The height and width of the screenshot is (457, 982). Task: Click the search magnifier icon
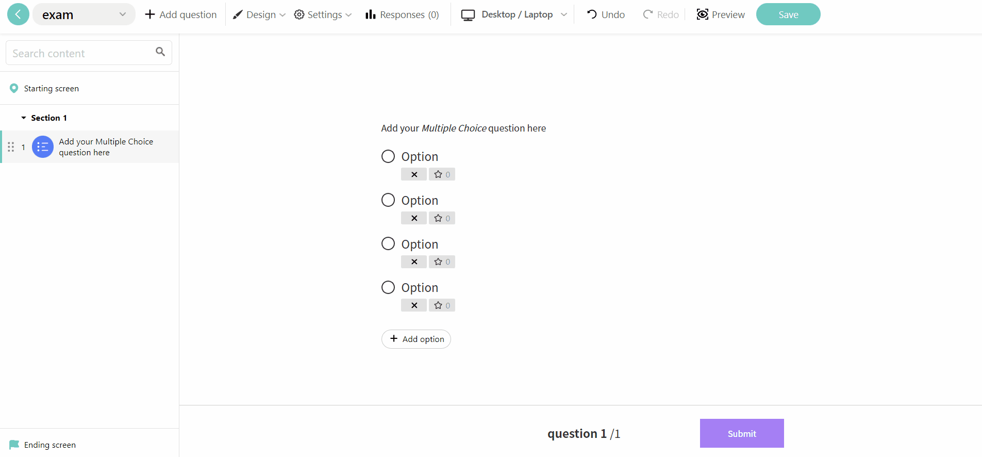(160, 52)
